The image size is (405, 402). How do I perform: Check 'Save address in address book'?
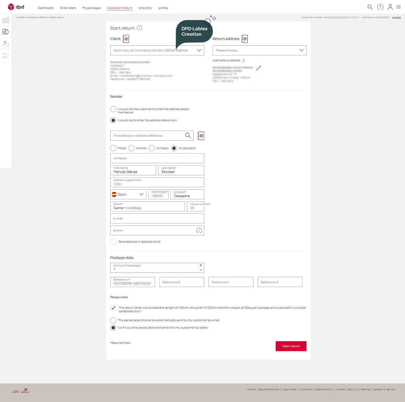(x=113, y=242)
